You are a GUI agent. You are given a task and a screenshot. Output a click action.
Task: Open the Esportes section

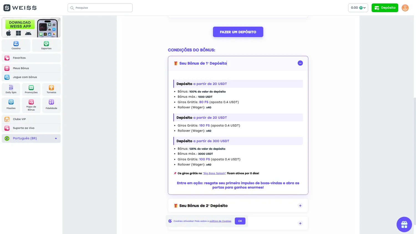(x=46, y=45)
